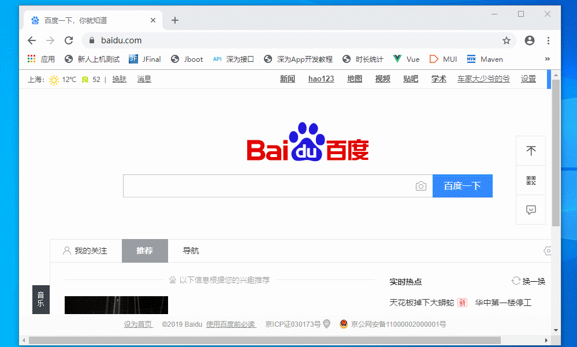Screen dimensions: 577x347
Task: Open the 地图 link
Action: (355, 79)
